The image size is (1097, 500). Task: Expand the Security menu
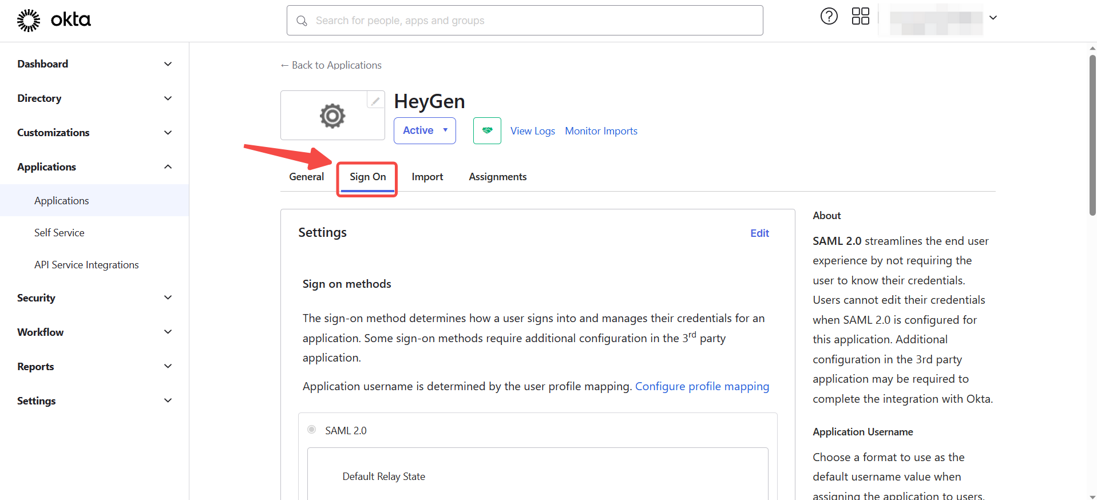point(94,298)
